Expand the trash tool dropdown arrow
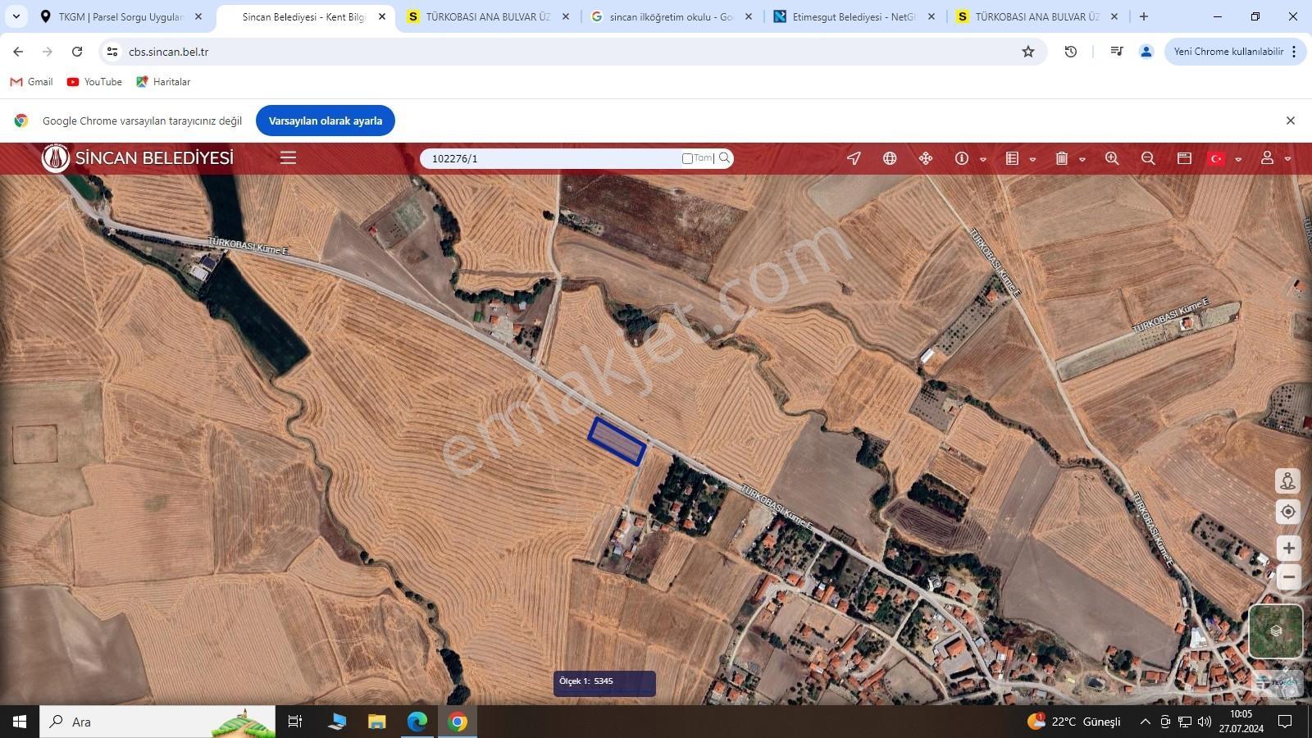This screenshot has width=1312, height=738. coord(1082,159)
